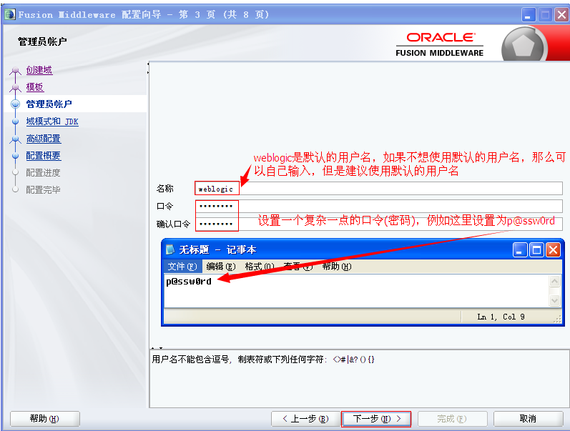Viewport: 570px width, 431px height.
Task: Click Notepad scrollbar up arrow
Action: [x=554, y=282]
